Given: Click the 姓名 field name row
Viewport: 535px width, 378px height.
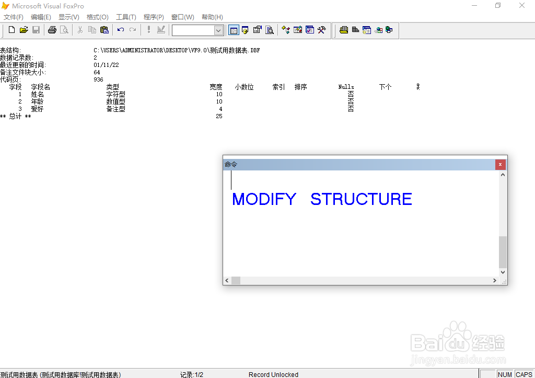Looking at the screenshot, I should click(x=37, y=94).
